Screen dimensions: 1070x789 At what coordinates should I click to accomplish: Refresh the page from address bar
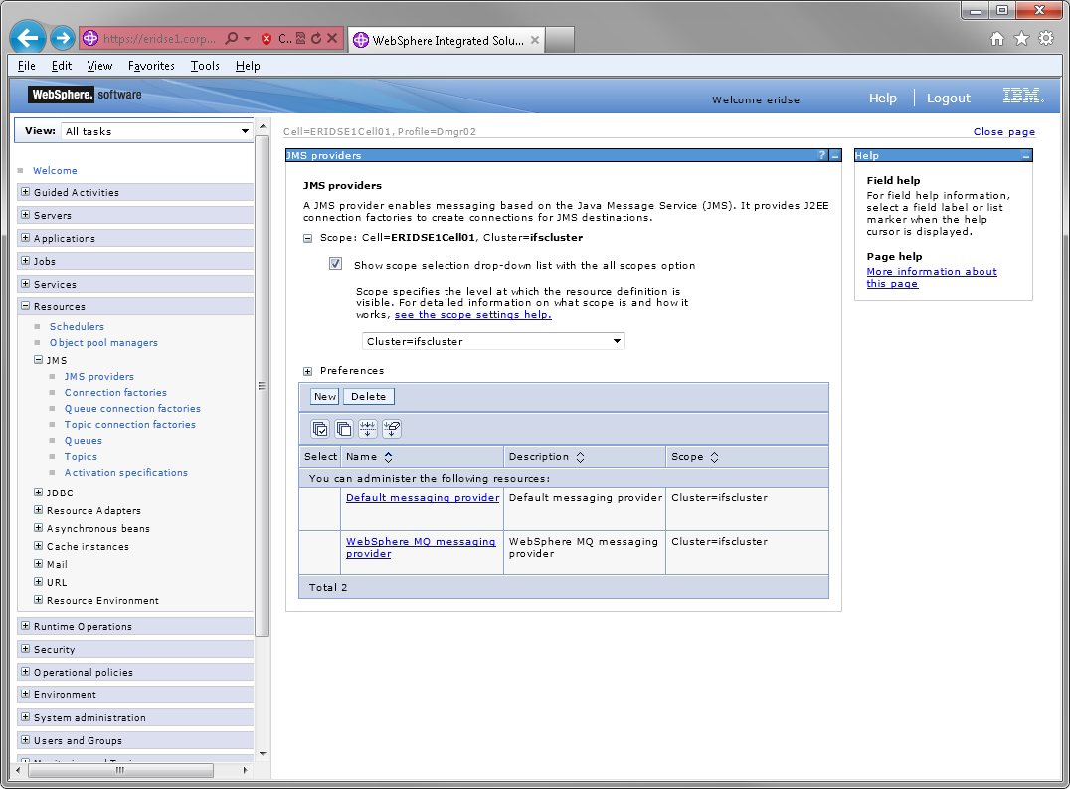(316, 38)
